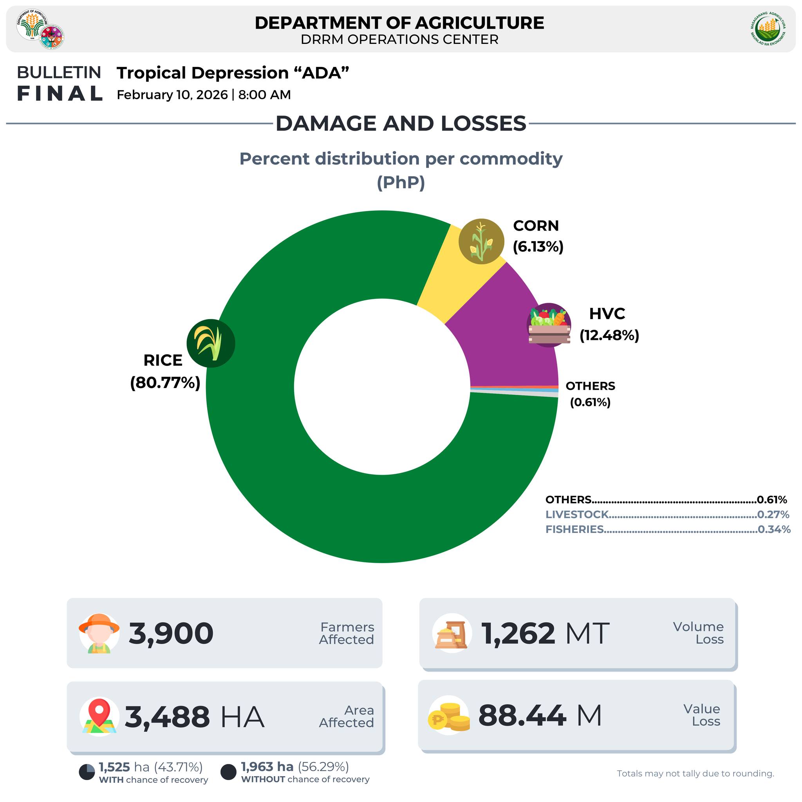Click the 3,900 farmers affected figure

pyautogui.click(x=171, y=634)
